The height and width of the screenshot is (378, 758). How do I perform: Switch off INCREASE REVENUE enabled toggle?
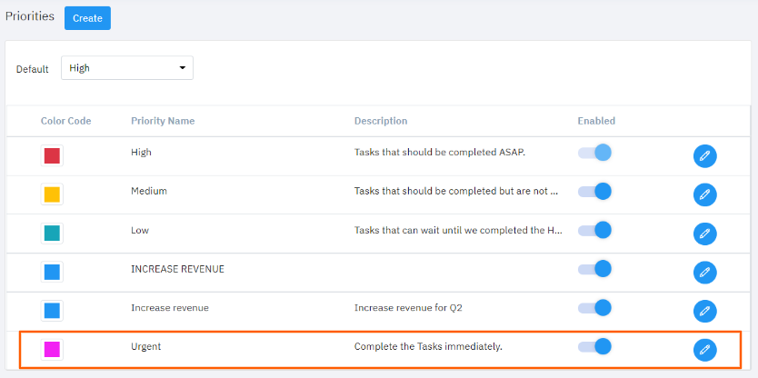tap(595, 269)
